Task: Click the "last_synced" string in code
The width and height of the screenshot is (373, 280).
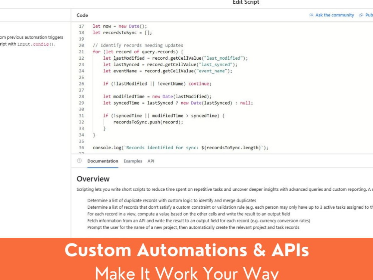Action: point(216,65)
